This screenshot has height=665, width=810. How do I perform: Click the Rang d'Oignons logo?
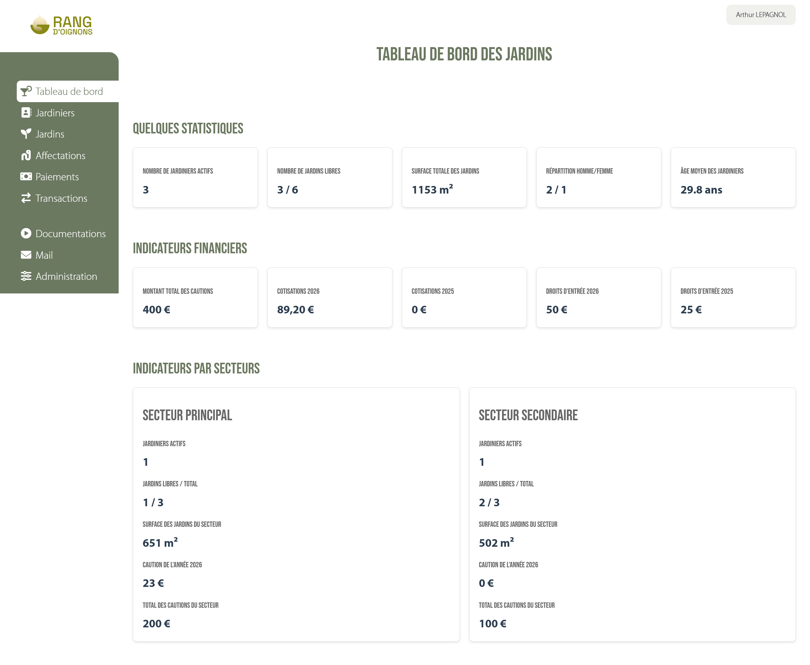pos(61,25)
